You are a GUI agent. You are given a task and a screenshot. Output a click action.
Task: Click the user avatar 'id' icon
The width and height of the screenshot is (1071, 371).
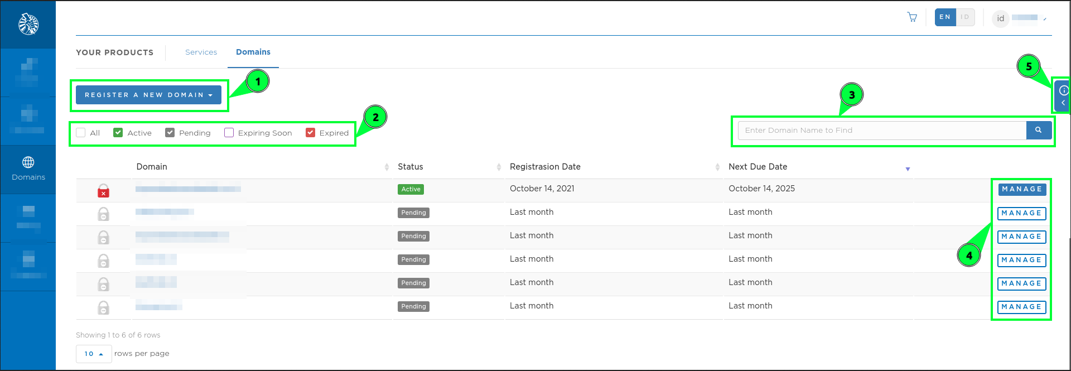coord(1000,18)
